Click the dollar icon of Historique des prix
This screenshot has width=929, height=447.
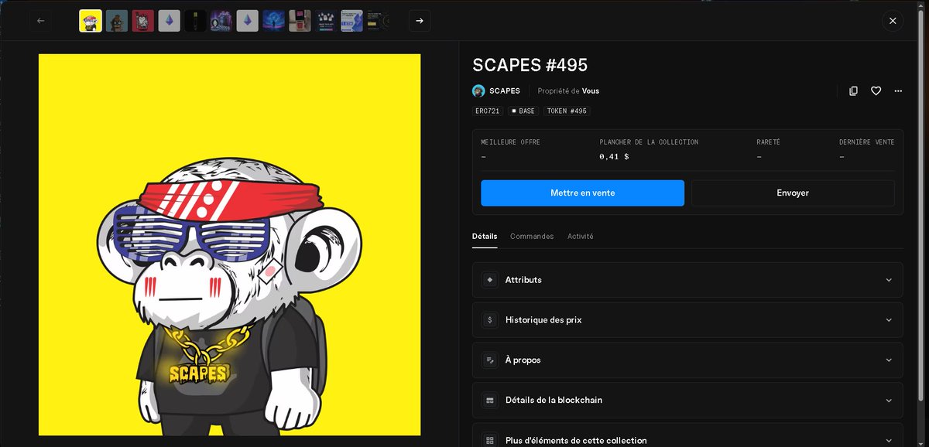click(x=489, y=320)
